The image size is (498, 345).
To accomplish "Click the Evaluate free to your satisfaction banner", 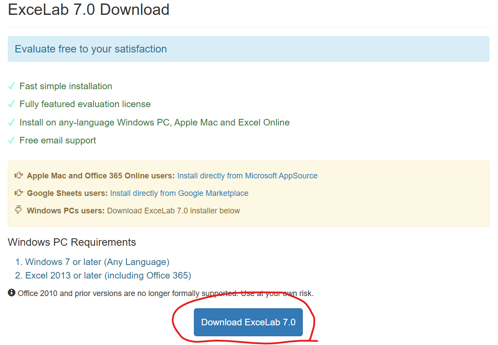I will (249, 49).
